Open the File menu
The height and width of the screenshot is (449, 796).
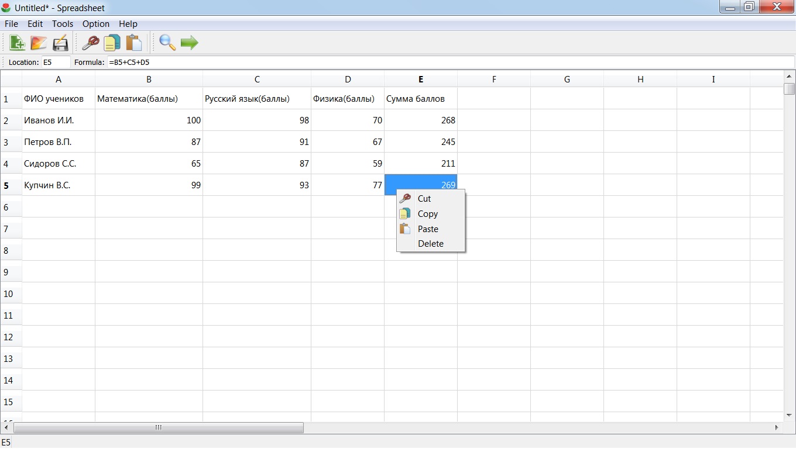(11, 24)
